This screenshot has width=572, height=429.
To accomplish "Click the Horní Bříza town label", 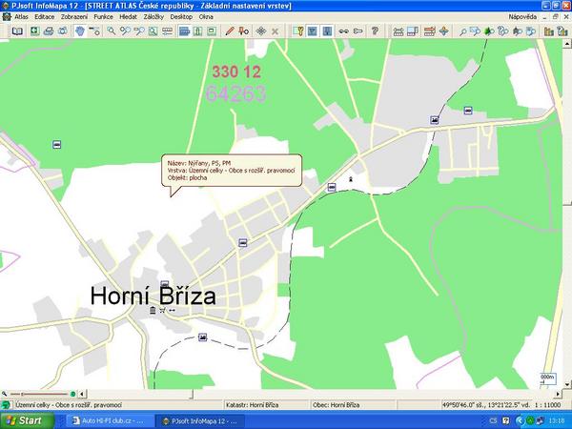I will click(x=153, y=296).
